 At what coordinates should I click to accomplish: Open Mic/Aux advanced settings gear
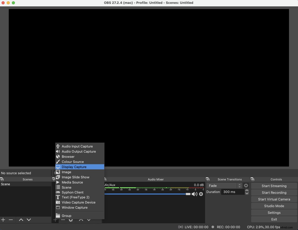coord(201,194)
